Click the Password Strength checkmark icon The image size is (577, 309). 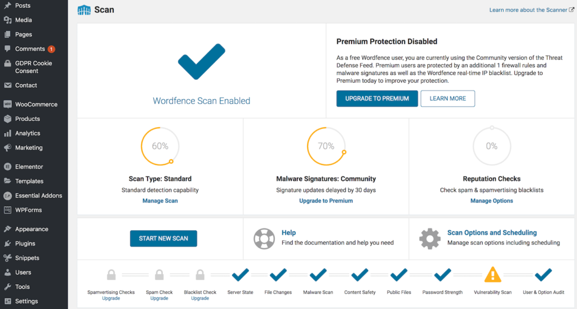[442, 275]
